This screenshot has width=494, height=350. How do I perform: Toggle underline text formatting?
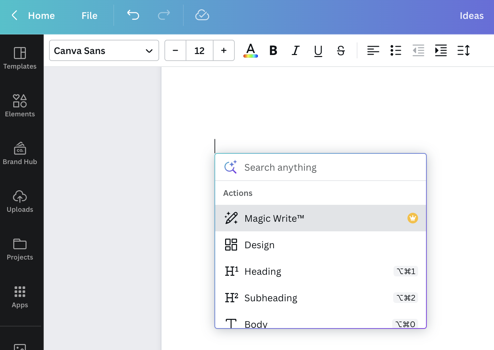(318, 51)
